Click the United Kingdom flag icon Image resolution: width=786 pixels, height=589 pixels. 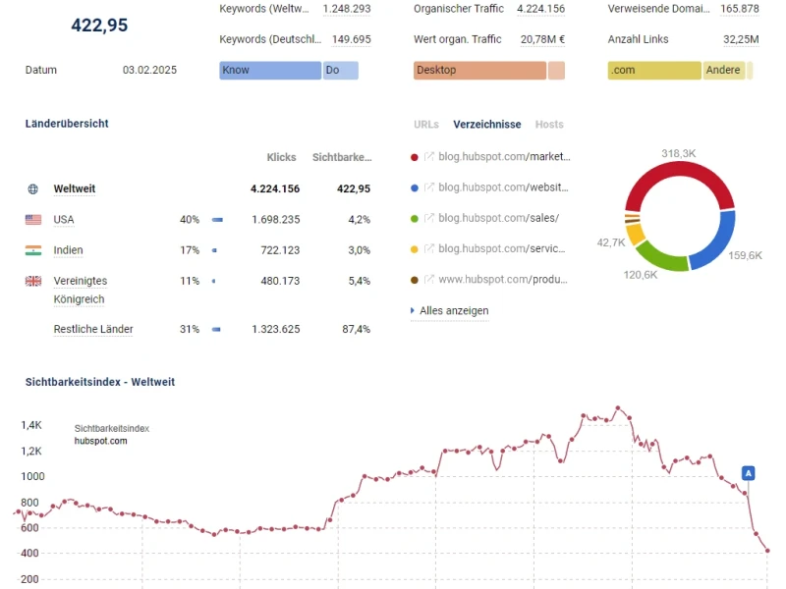33,281
